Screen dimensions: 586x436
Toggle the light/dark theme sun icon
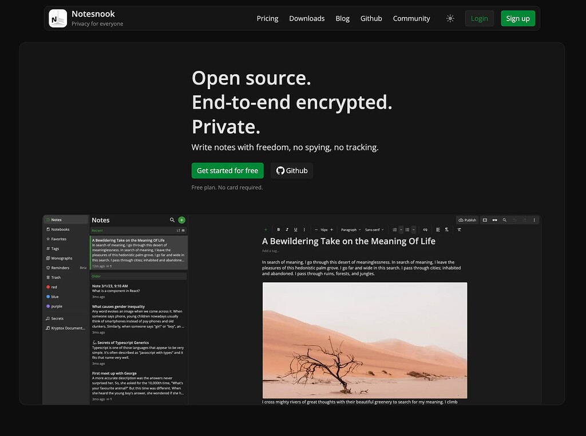450,18
